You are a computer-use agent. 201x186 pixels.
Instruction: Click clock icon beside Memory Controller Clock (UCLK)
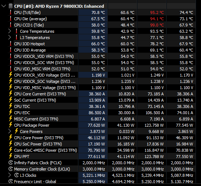pyautogui.click(x=11, y=169)
